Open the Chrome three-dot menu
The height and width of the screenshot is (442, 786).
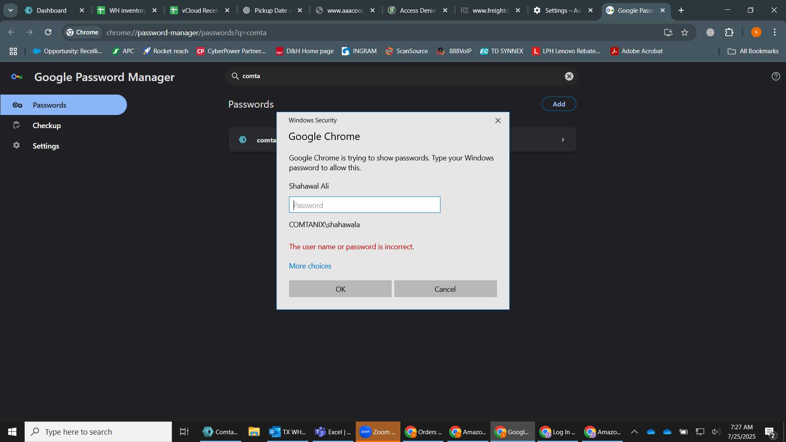tap(775, 32)
